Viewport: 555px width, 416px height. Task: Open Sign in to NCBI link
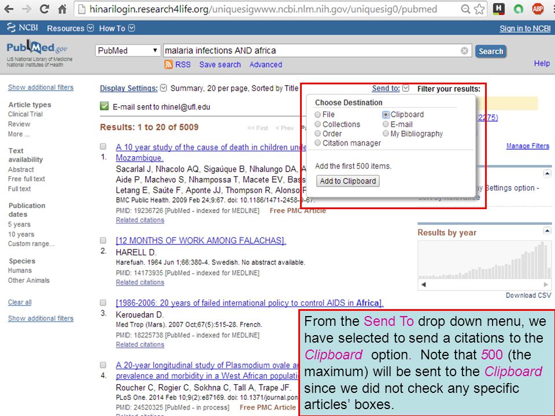point(525,29)
